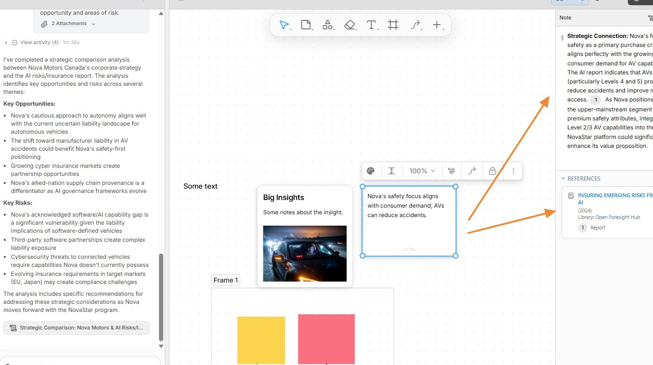Select the Text tool
Viewport: 653px width, 365px height.
(x=371, y=25)
